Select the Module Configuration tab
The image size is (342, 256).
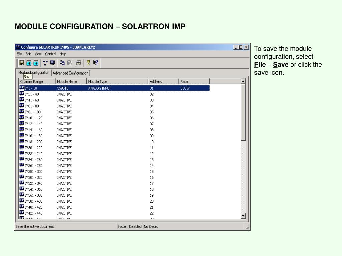(34, 72)
